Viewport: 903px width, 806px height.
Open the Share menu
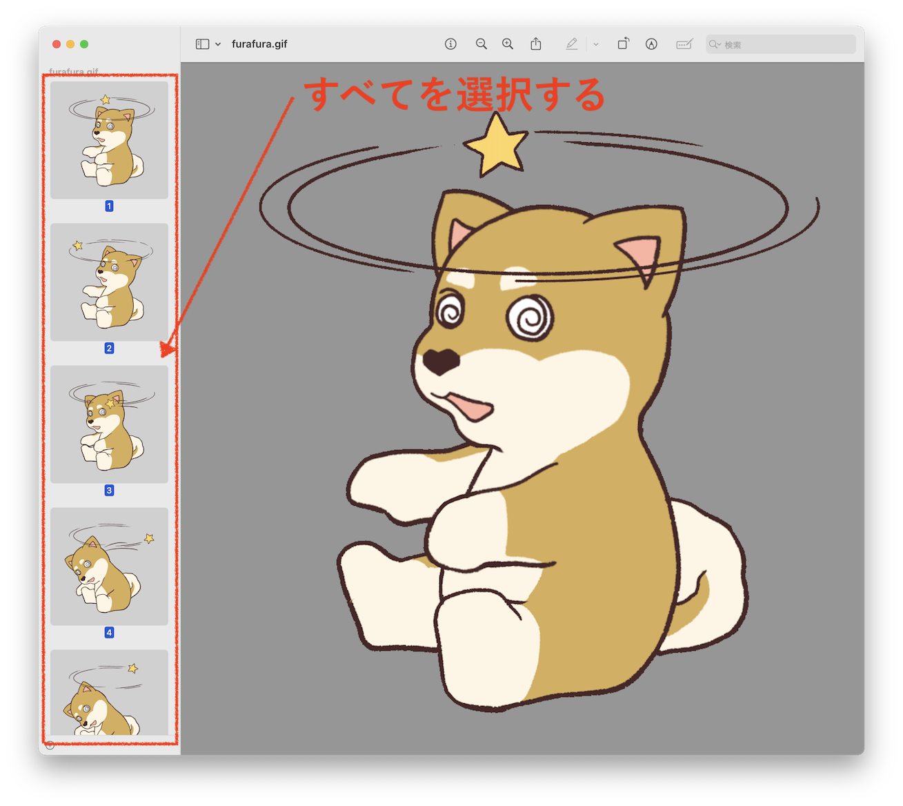pyautogui.click(x=536, y=44)
